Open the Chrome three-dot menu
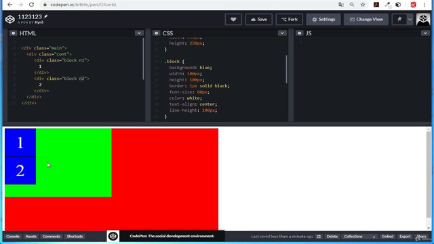The image size is (434, 244). [x=425, y=5]
